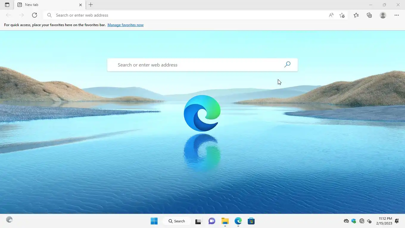Viewport: 405px width, 228px height.
Task: Open the taskbar widgets icon
Action: point(9,220)
